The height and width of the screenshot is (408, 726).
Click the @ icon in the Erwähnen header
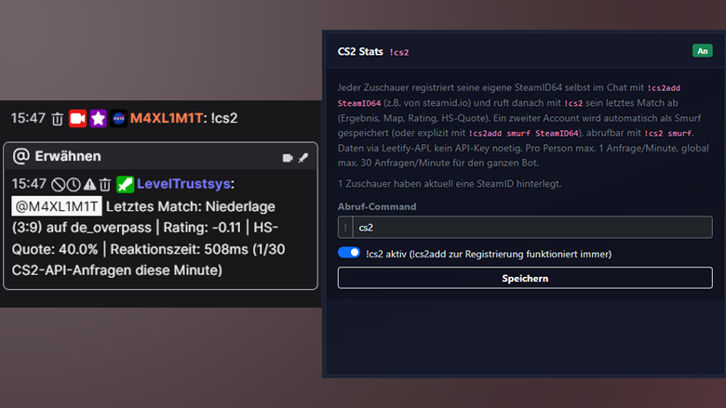[x=20, y=156]
